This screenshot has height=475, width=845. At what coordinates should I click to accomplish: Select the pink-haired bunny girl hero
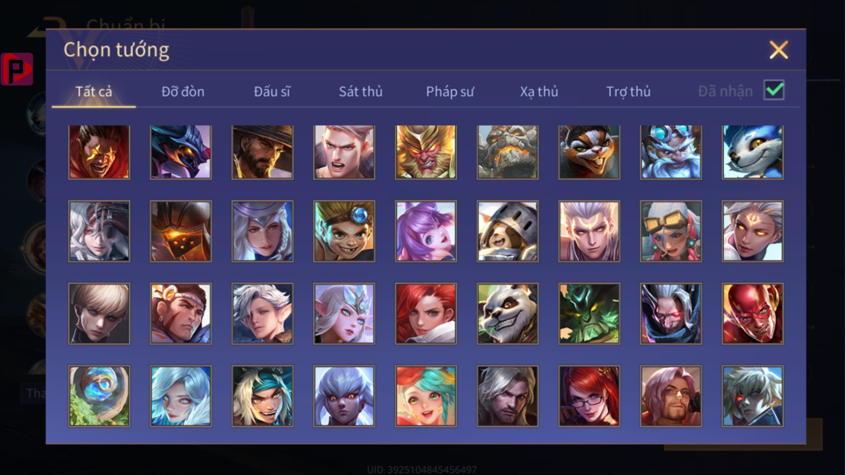[x=425, y=231]
